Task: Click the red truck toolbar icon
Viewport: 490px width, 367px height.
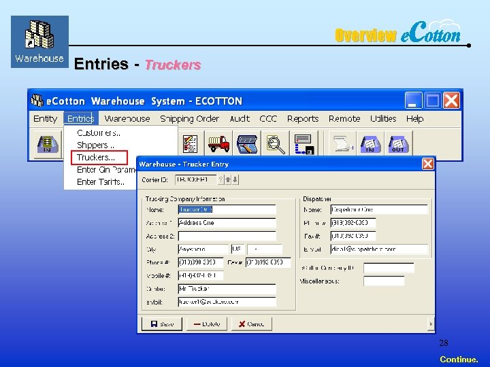Action: (218, 144)
